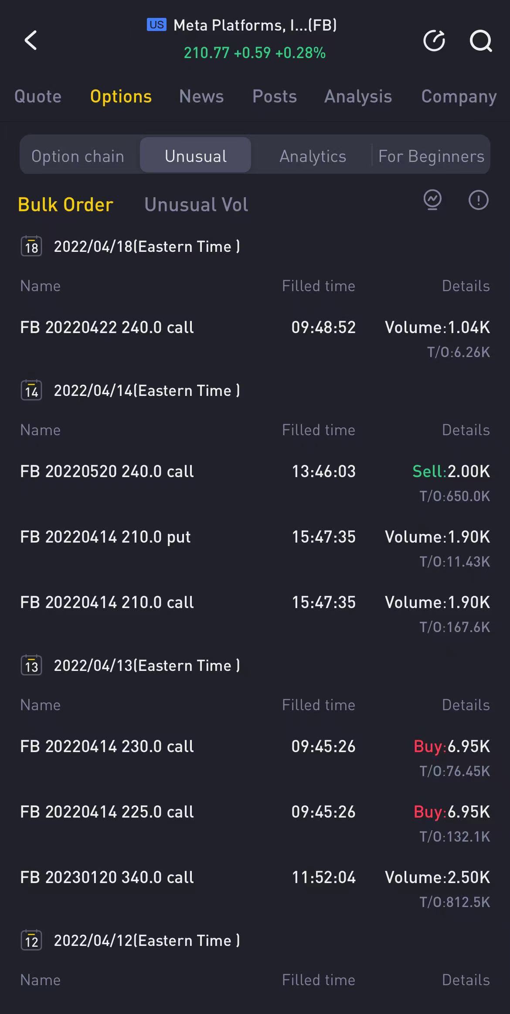Open FB 20220422 240.0 call order
The image size is (510, 1014).
107,327
